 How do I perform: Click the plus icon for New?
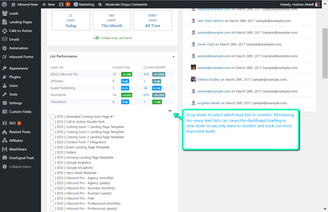[x=44, y=4]
